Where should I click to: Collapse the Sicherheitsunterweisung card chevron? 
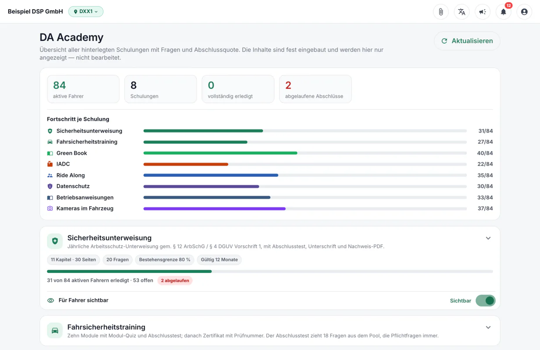[488, 238]
